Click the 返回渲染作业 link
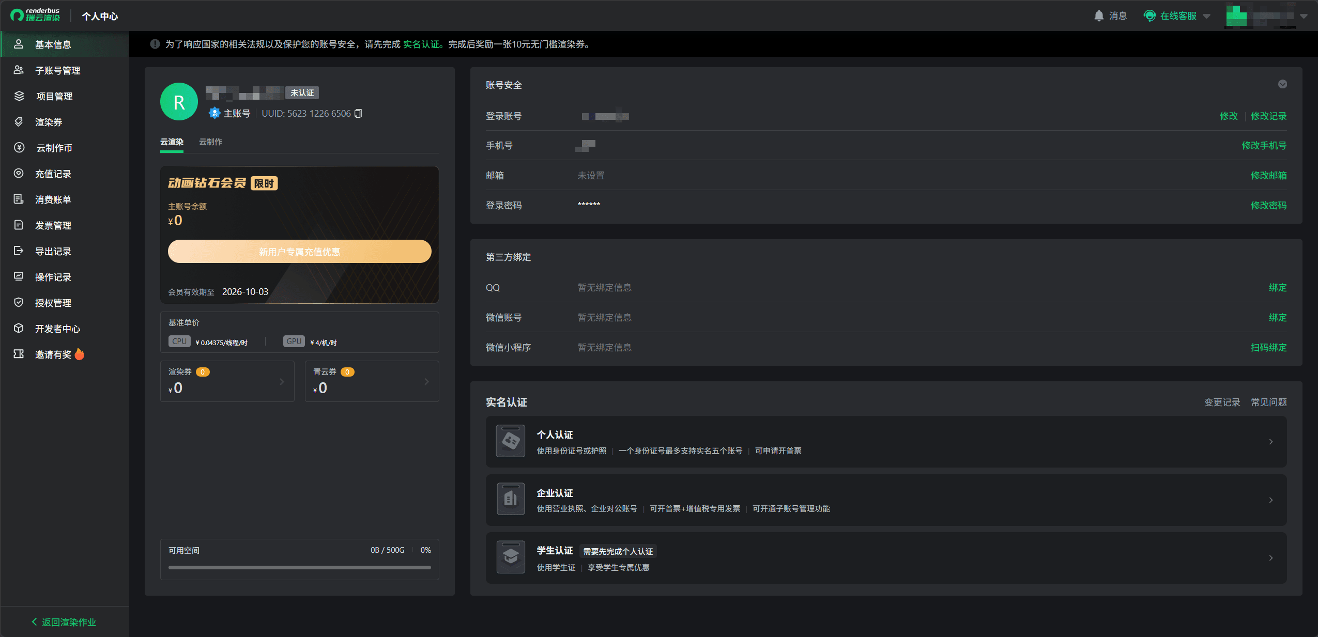Screen dimensions: 1318x637 pyautogui.click(x=64, y=622)
